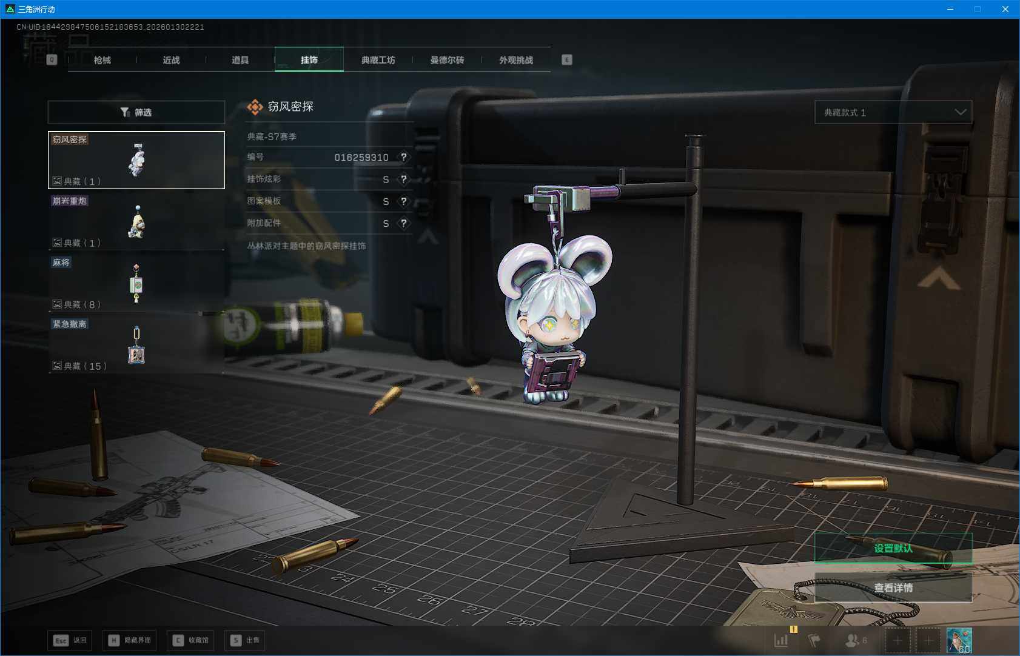Switch to the 典藏工坊 tab

378,60
